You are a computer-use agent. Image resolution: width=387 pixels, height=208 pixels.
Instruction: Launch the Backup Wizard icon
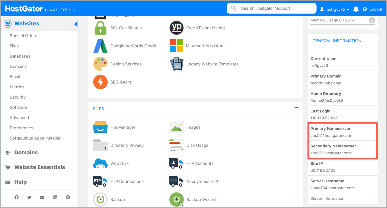(x=177, y=200)
